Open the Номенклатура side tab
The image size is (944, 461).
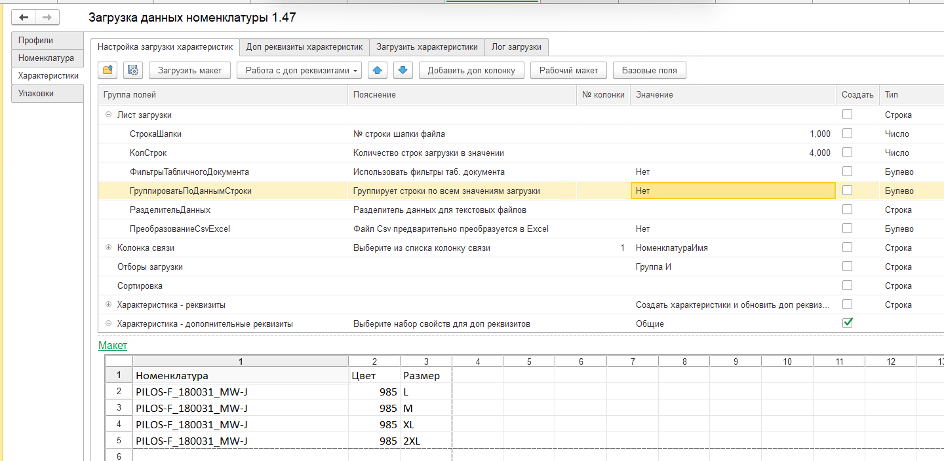(46, 58)
